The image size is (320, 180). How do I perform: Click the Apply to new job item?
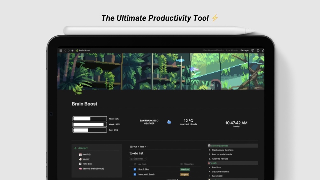tap(220, 159)
